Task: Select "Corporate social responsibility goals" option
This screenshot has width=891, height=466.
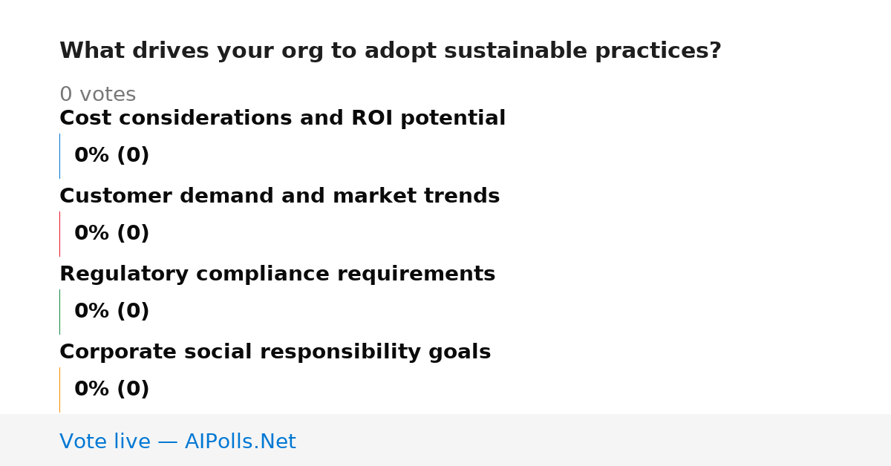Action: (275, 352)
